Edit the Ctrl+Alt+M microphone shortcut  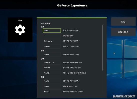click(x=52, y=41)
